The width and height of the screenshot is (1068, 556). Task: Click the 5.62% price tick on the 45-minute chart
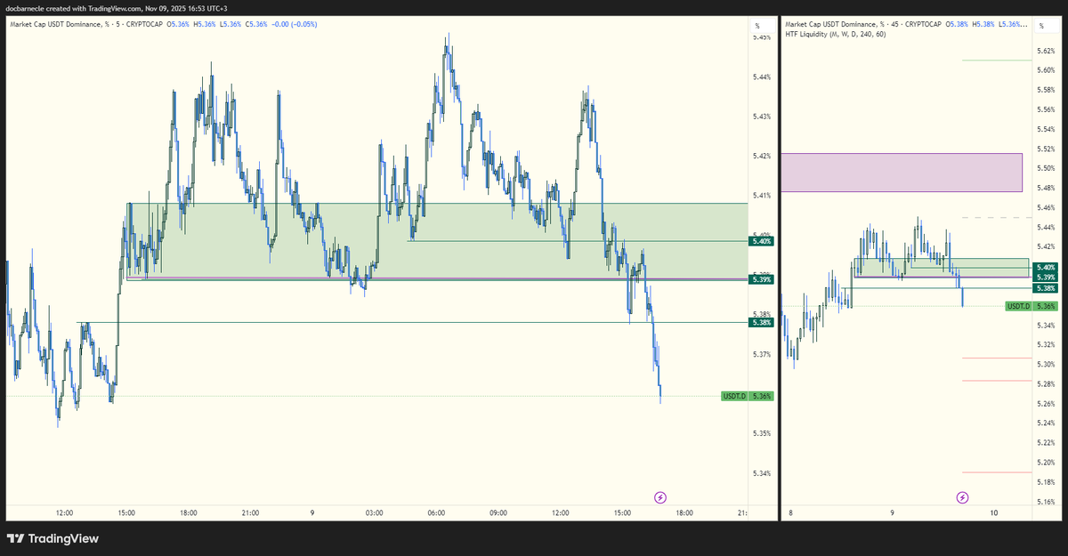(x=1046, y=51)
